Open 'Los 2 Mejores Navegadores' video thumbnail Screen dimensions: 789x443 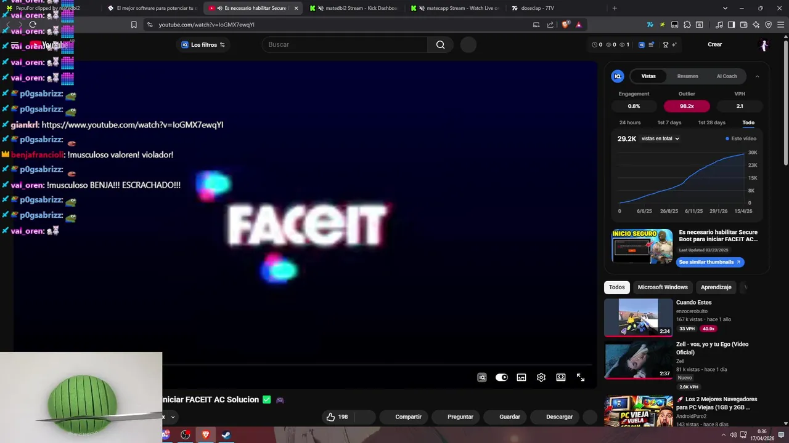click(x=639, y=412)
